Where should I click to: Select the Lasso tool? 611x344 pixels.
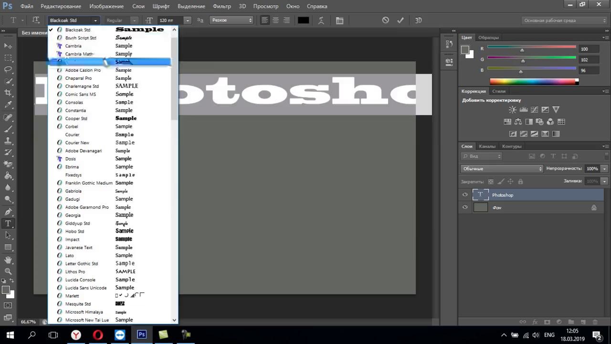8,70
